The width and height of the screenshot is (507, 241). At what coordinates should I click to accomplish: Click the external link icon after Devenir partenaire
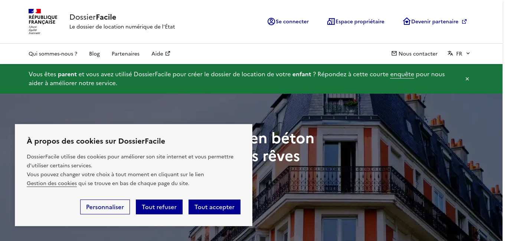(464, 21)
